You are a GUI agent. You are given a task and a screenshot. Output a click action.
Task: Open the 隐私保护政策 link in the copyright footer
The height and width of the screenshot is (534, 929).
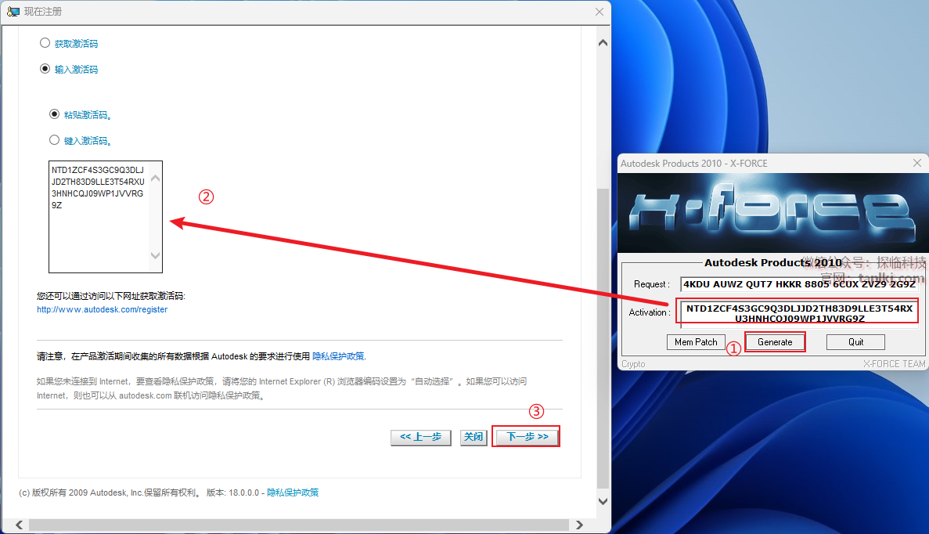pos(293,493)
